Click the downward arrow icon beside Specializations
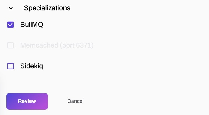The height and width of the screenshot is (115, 209). click(x=11, y=8)
